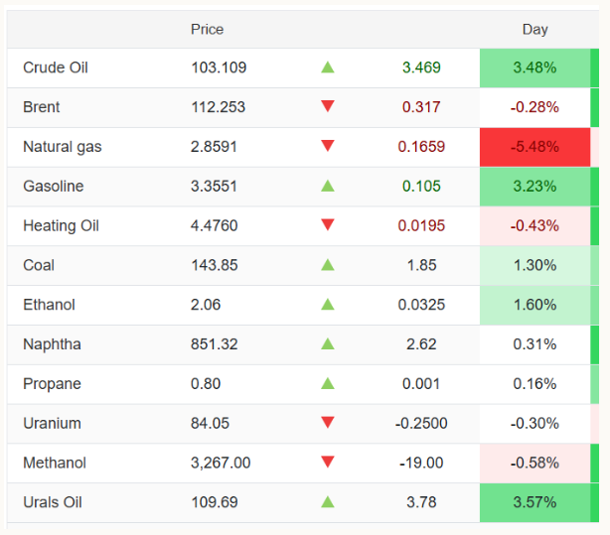Click the Methanol change value -19.00

[421, 463]
